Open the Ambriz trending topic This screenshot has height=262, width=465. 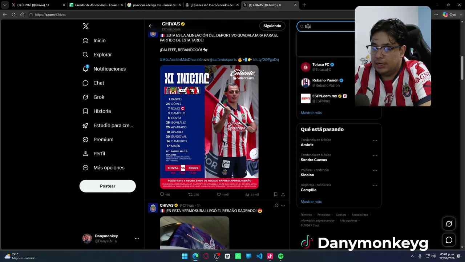coord(307,145)
